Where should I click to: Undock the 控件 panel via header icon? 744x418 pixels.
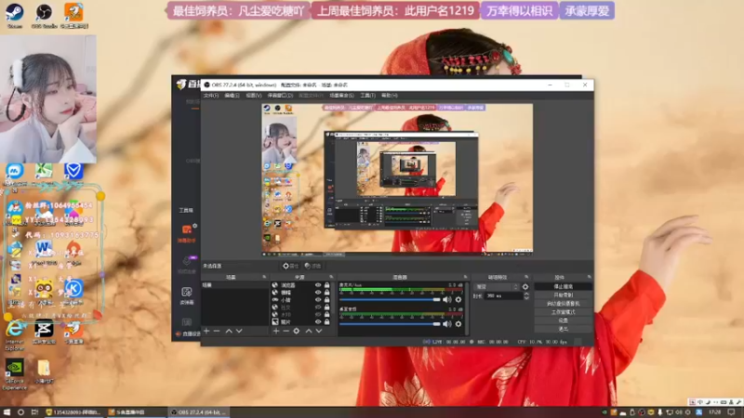[589, 277]
